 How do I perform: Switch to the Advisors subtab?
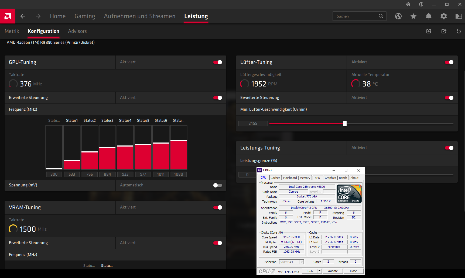tap(77, 31)
